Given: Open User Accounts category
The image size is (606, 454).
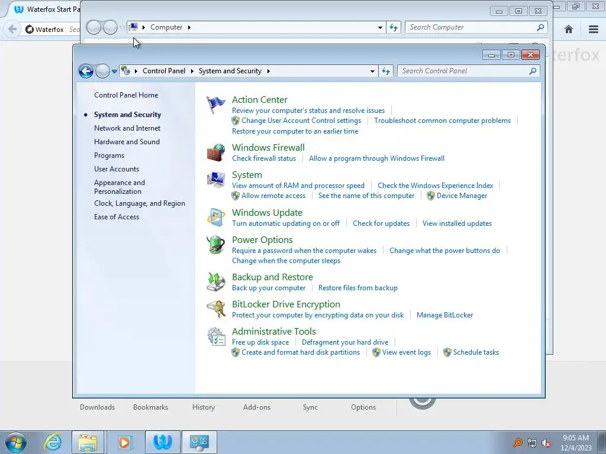Looking at the screenshot, I should pos(117,169).
